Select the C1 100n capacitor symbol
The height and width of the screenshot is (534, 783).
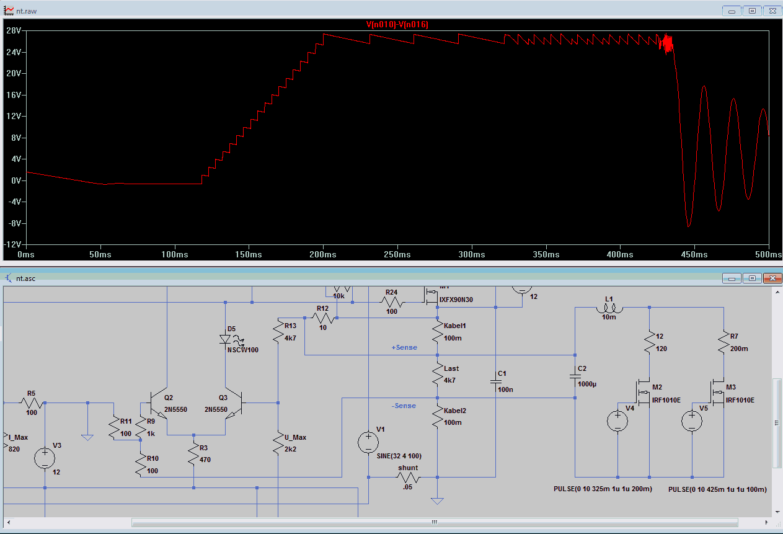tap(495, 381)
